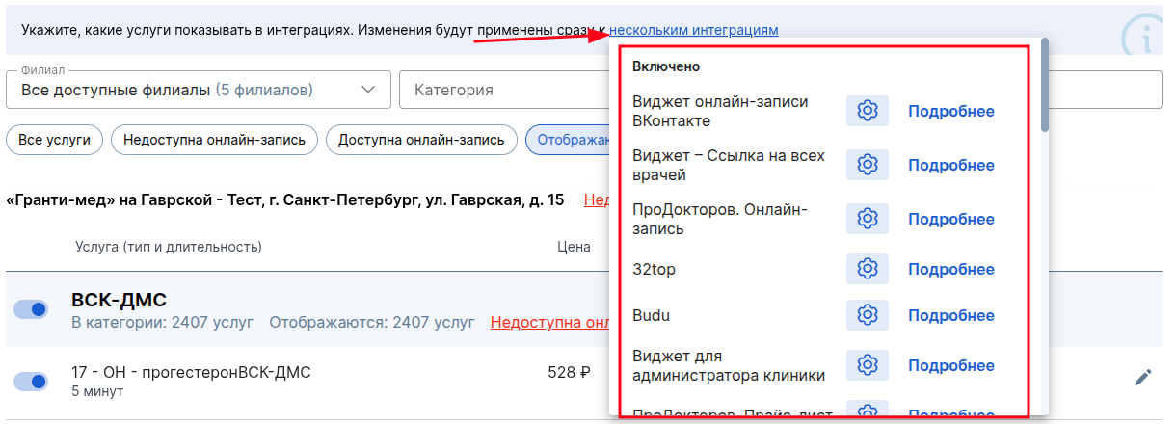Expand the Филиал dropdown
The image size is (1176, 424).
199,90
